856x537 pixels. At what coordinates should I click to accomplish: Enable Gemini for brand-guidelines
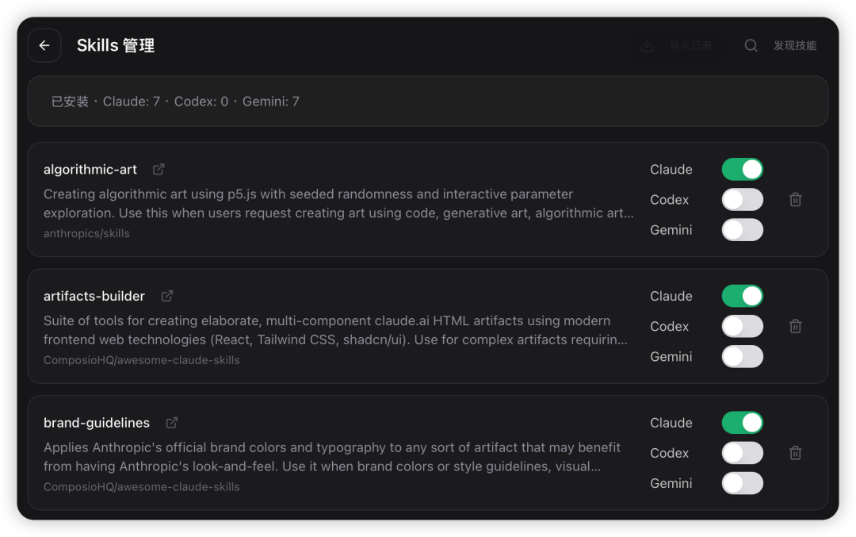(742, 483)
